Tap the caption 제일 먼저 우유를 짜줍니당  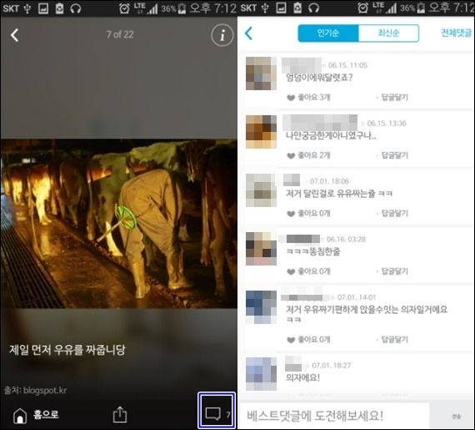click(x=67, y=350)
